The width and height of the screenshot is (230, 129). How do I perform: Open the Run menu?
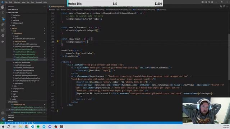coord(33,2)
